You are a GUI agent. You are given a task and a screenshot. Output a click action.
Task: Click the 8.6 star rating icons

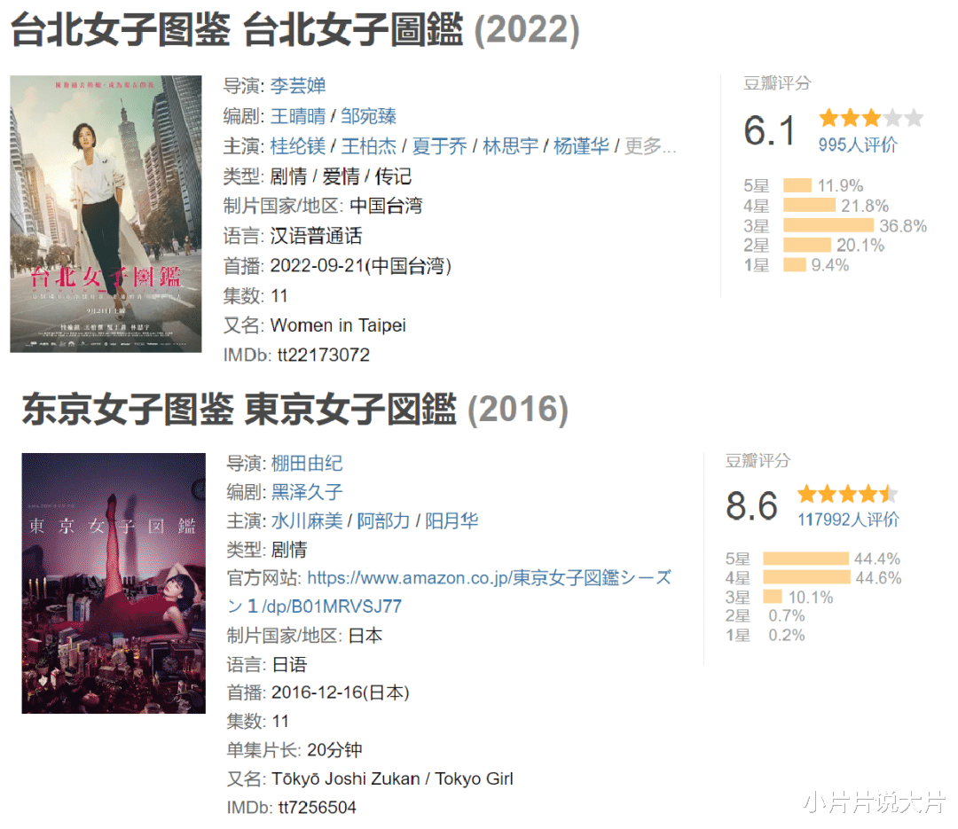click(847, 494)
